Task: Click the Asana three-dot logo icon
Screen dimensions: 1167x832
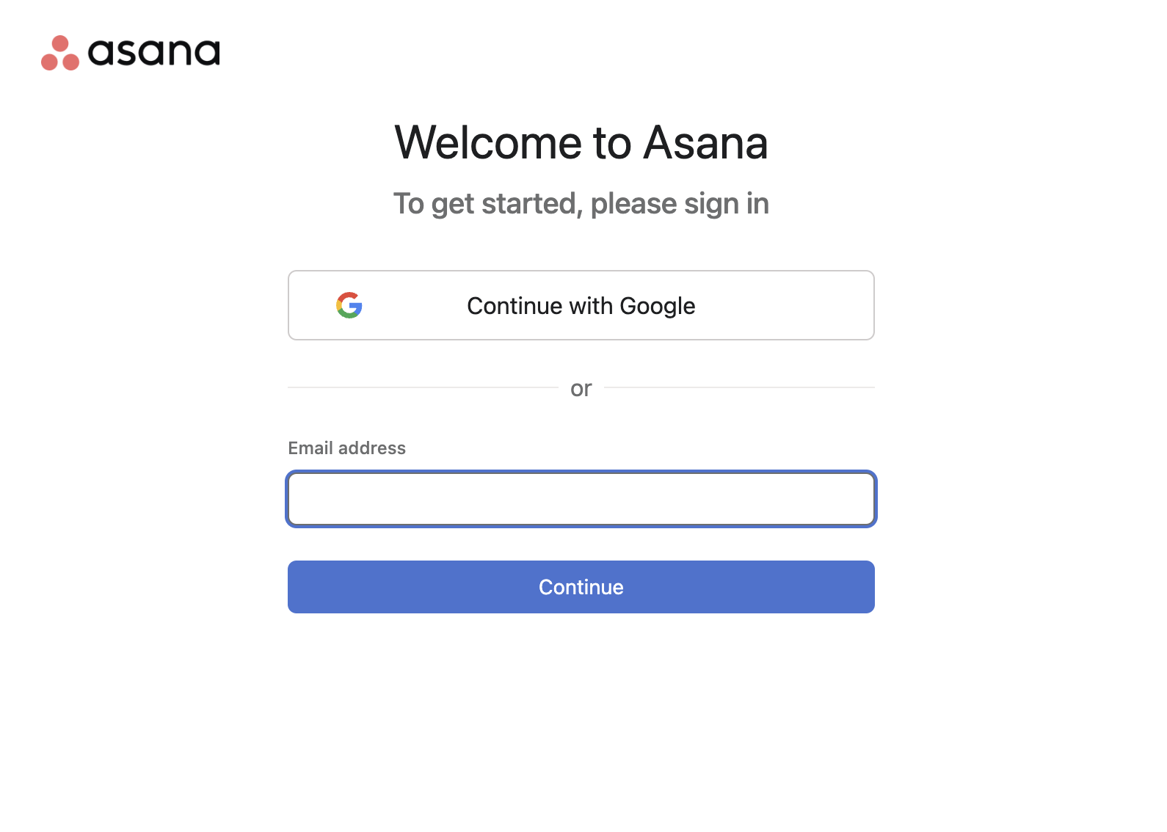Action: coord(60,53)
